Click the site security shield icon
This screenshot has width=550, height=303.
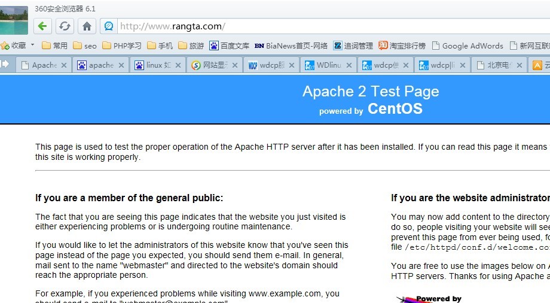(109, 26)
